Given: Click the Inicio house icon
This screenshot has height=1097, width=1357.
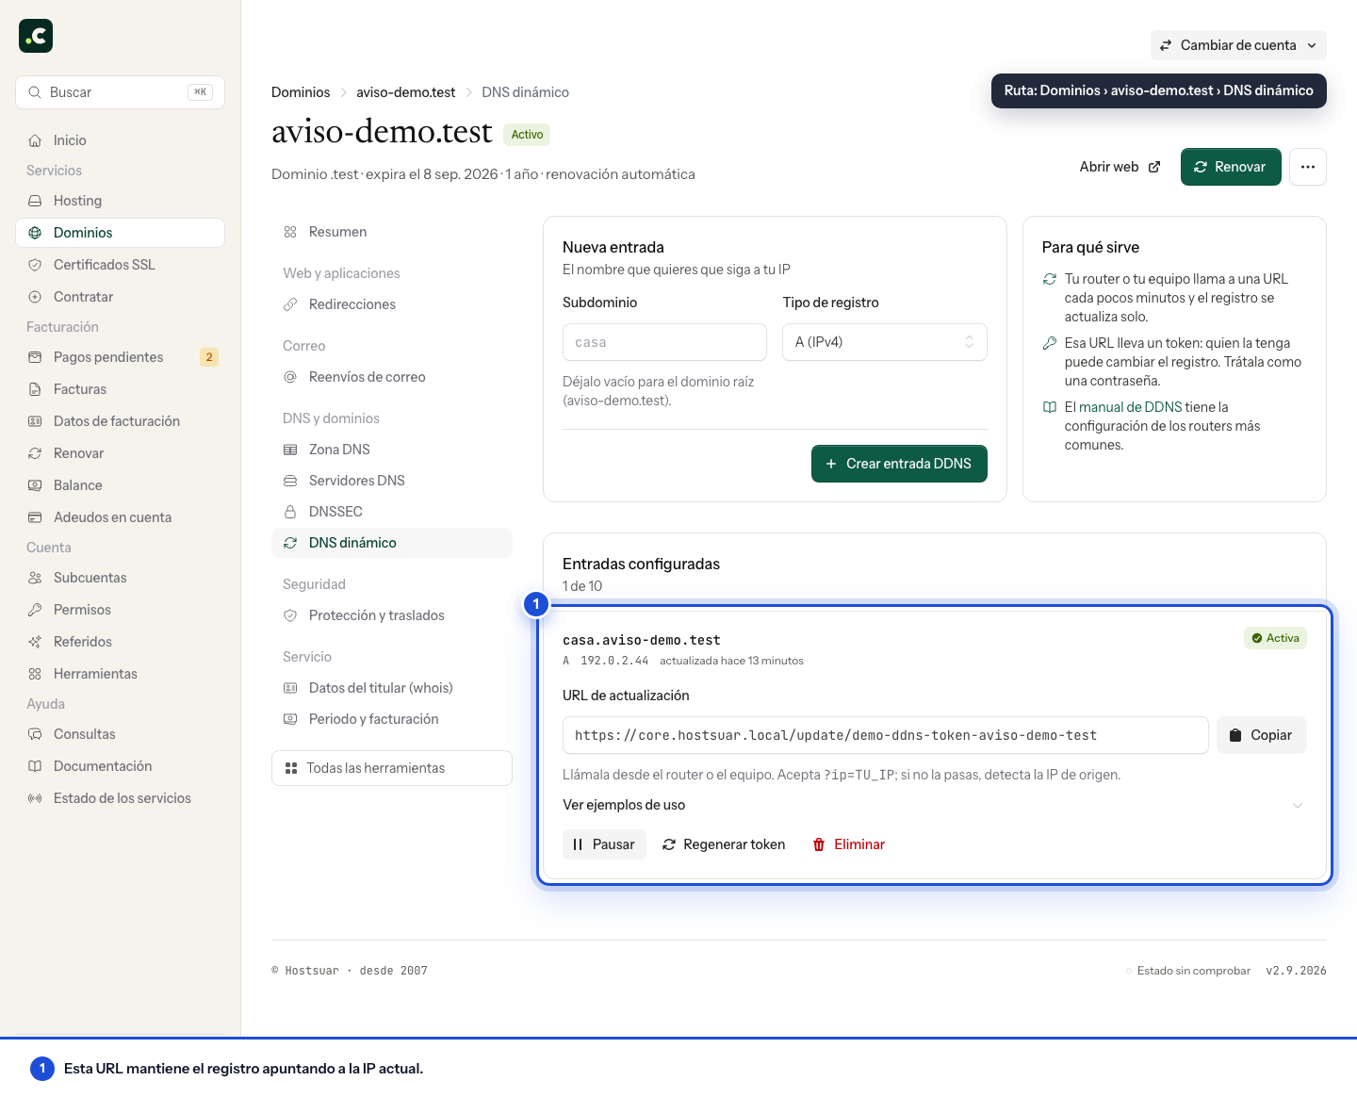Looking at the screenshot, I should pos(35,140).
